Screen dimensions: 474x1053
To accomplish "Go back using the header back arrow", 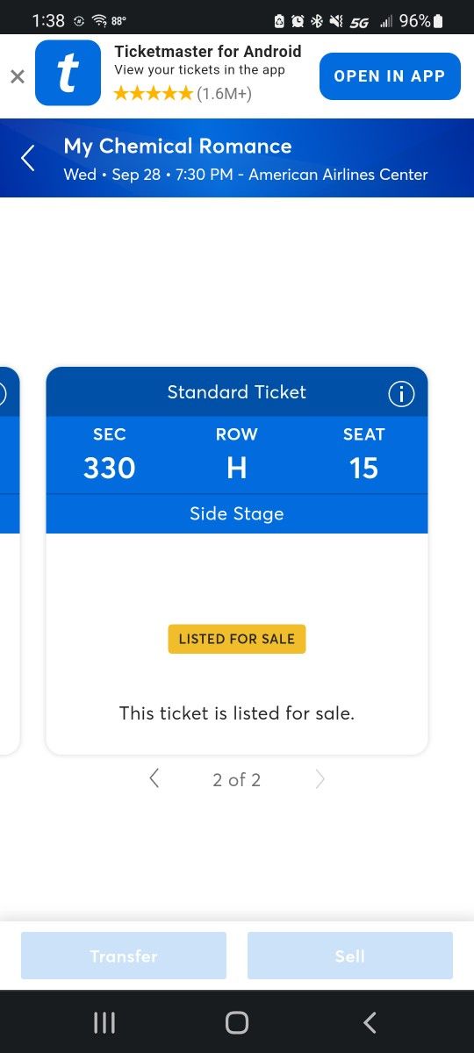I will (x=28, y=158).
